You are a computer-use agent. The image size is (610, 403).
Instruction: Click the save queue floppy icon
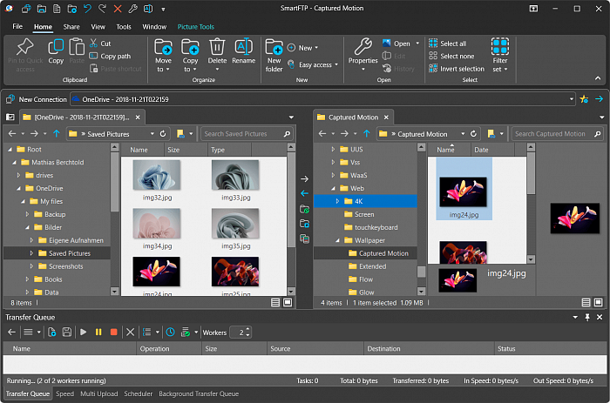coord(67,332)
